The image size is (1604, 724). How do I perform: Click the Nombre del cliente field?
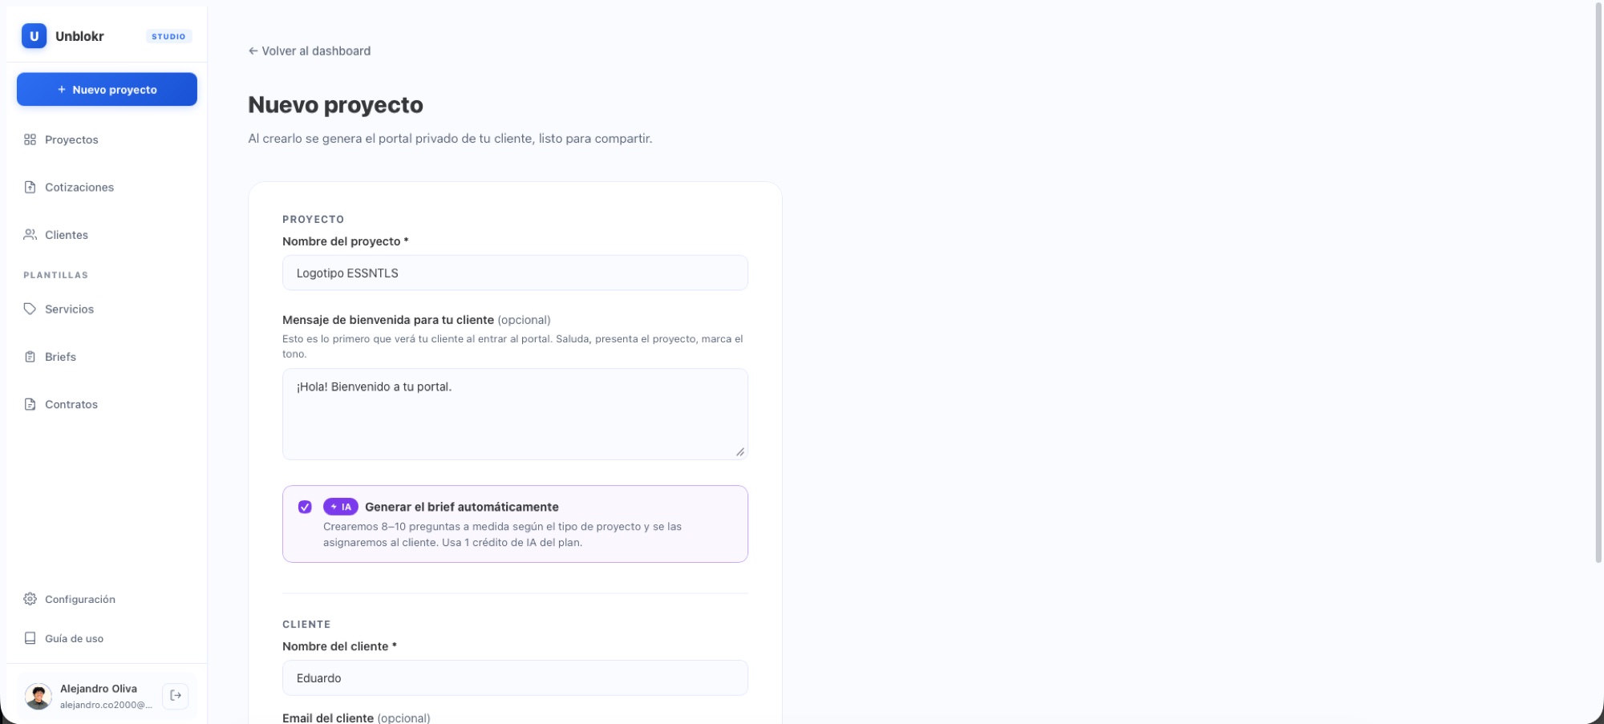click(x=515, y=677)
